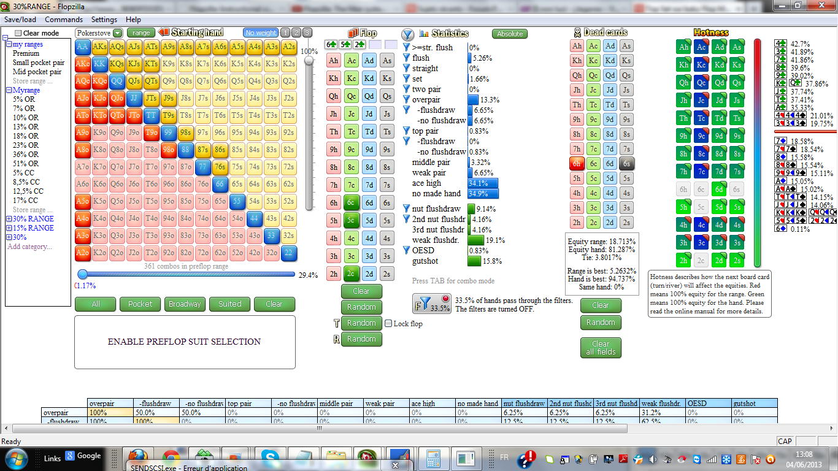Click the funnel icon next to straight
Viewport: 838px width, 471px height.
click(406, 68)
